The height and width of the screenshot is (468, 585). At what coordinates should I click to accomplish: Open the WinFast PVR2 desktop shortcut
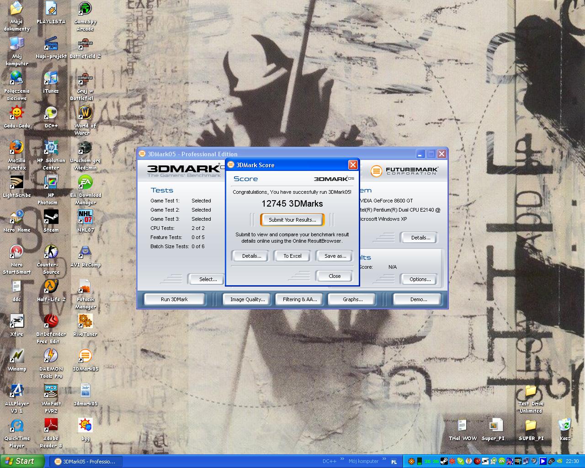51,399
